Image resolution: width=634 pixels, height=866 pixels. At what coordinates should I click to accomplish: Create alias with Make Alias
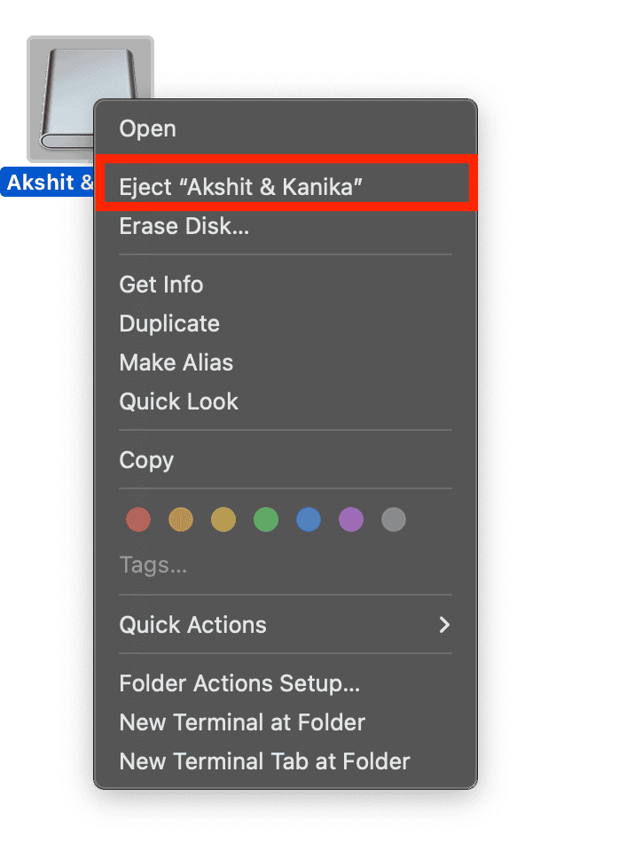176,363
